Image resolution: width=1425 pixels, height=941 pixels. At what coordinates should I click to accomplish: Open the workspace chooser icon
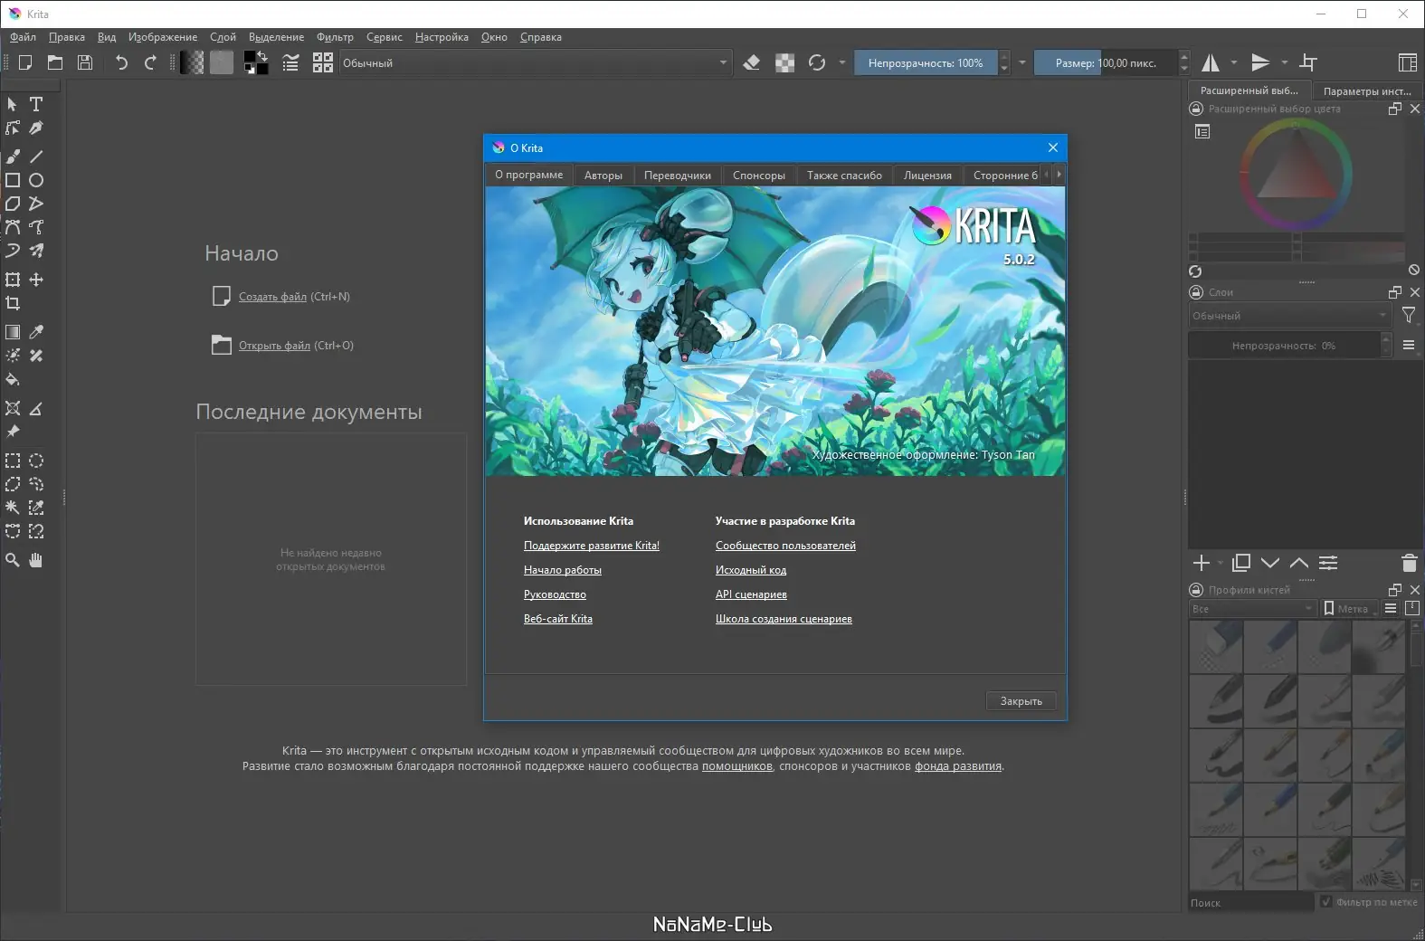1407,62
